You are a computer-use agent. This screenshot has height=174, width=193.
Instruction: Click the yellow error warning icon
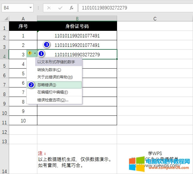[30, 54]
